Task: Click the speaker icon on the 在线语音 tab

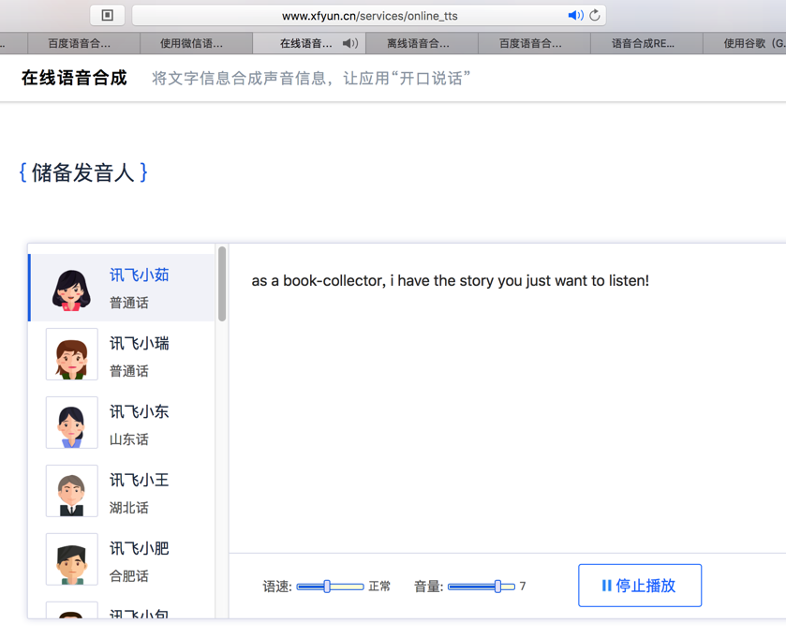Action: click(350, 44)
